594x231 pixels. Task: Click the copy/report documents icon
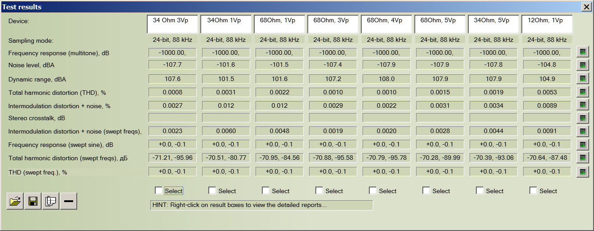click(51, 201)
